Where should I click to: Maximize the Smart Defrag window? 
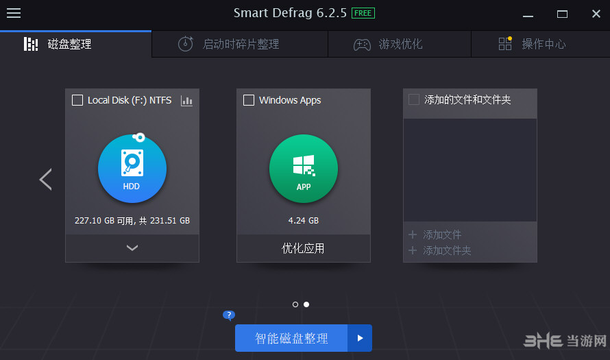(x=562, y=14)
